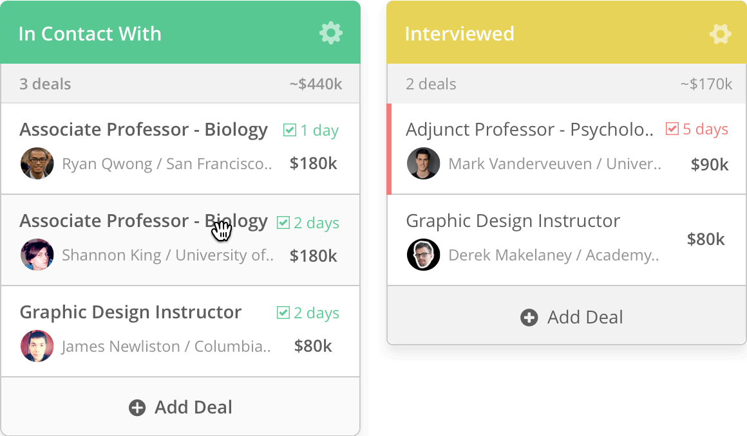Toggle checkbox on Shannon King's 2 days task

coord(283,223)
